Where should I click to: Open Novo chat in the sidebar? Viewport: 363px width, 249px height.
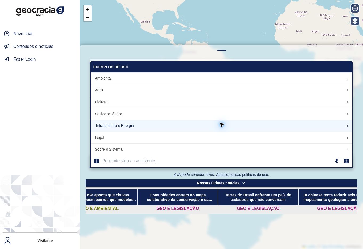click(23, 34)
